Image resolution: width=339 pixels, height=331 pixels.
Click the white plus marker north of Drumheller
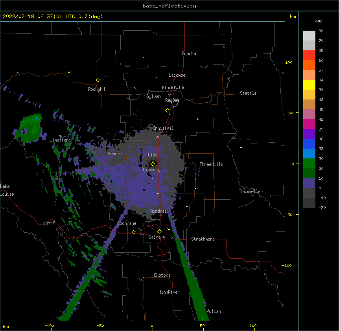pyautogui.click(x=241, y=147)
